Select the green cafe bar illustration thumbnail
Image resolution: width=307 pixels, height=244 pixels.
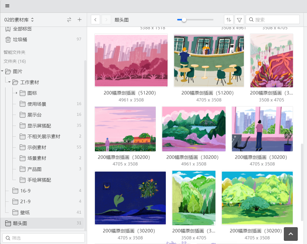click(x=209, y=60)
